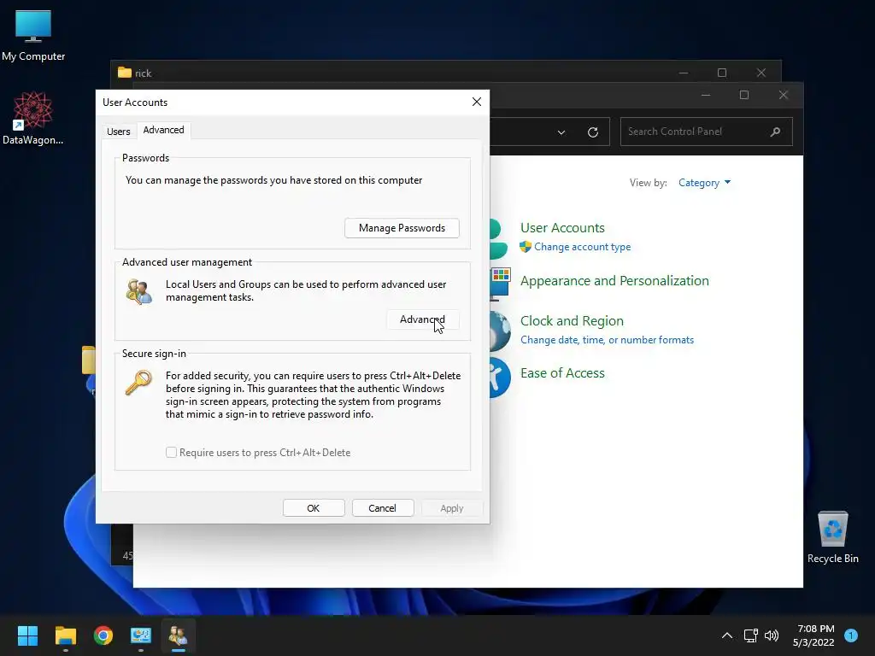Maximize the Control Panel window

pyautogui.click(x=744, y=95)
